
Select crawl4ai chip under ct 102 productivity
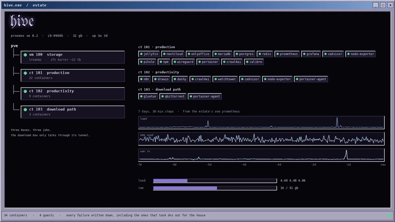tap(200, 79)
